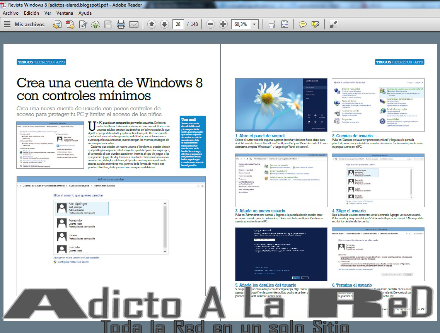Open the Archivo menu
This screenshot has height=333, width=440.
[x=11, y=13]
